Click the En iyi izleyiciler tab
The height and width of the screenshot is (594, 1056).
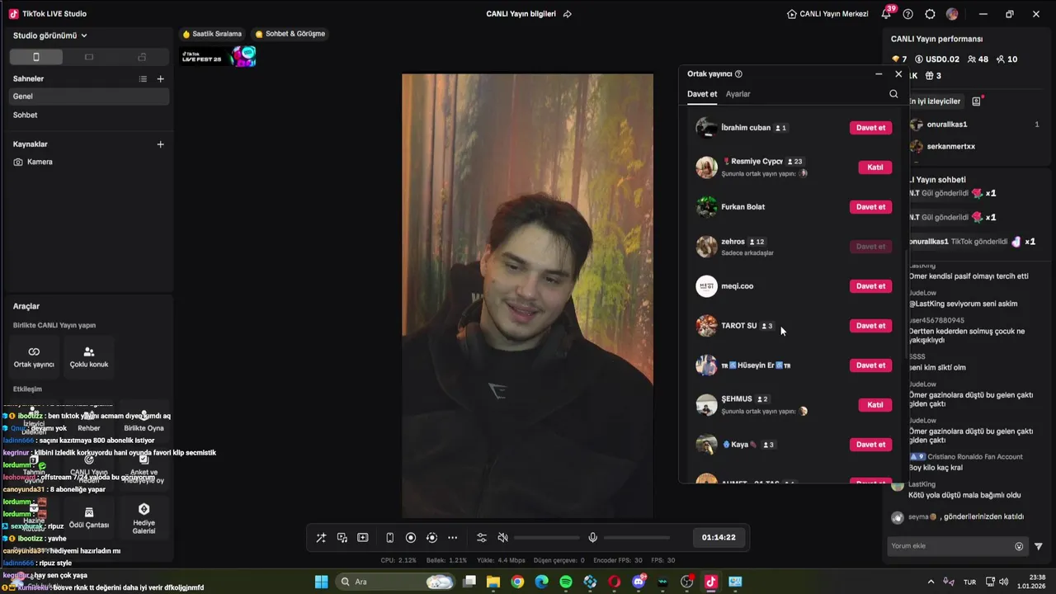[935, 101]
